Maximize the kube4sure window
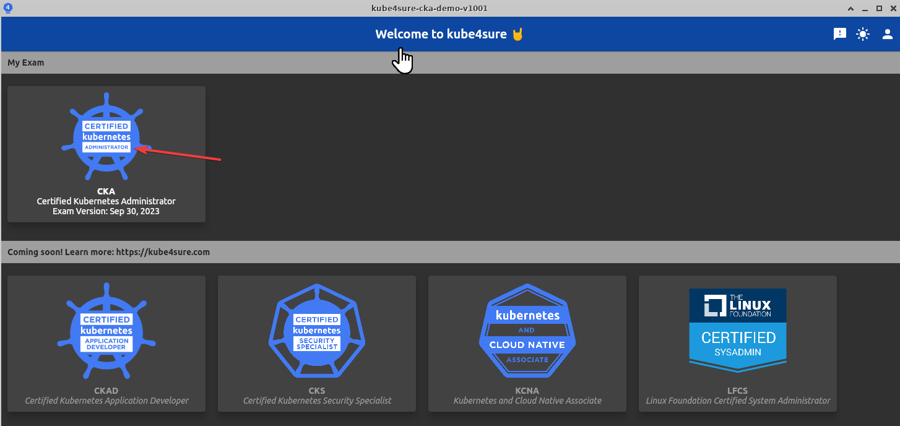The width and height of the screenshot is (900, 426). (879, 9)
